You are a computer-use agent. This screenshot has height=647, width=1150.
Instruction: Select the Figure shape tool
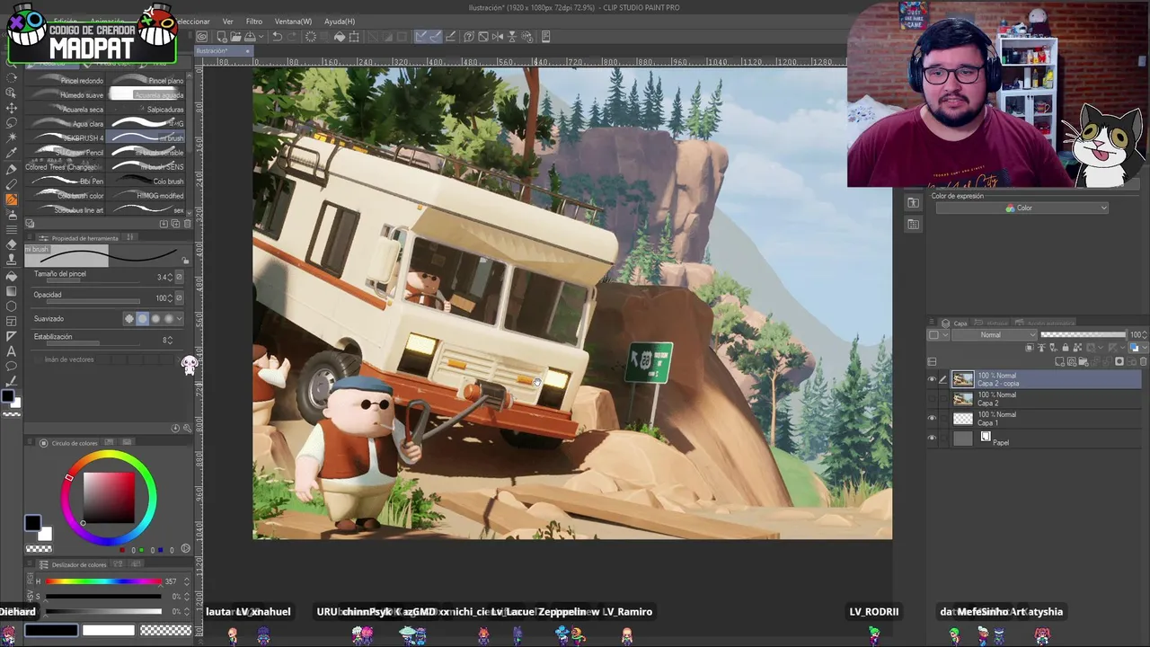12,306
